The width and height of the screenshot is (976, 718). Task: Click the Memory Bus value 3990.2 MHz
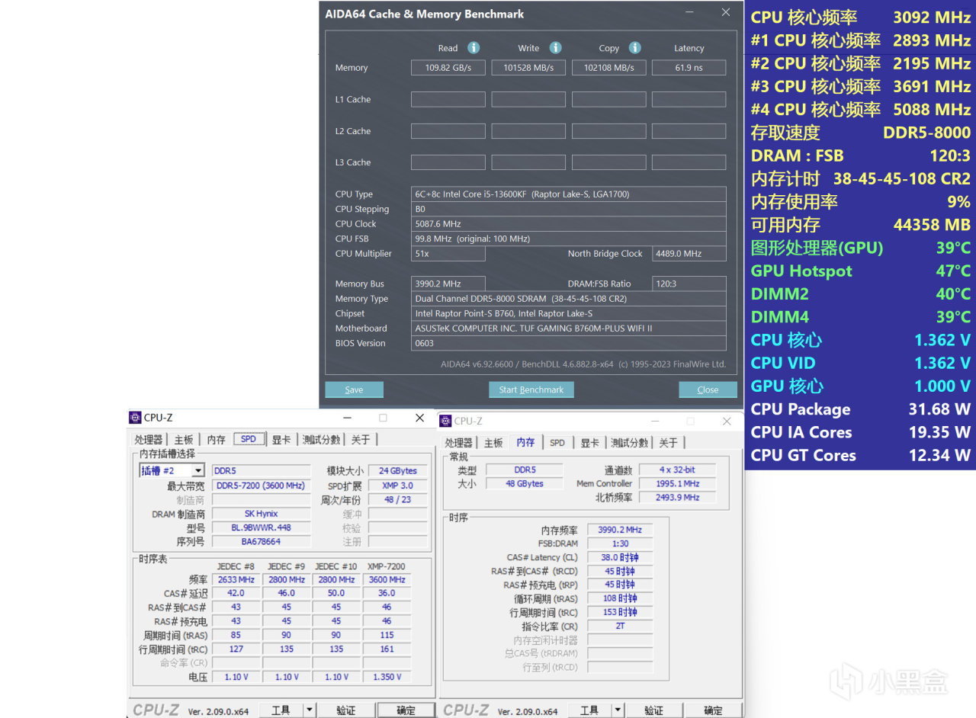coord(448,284)
